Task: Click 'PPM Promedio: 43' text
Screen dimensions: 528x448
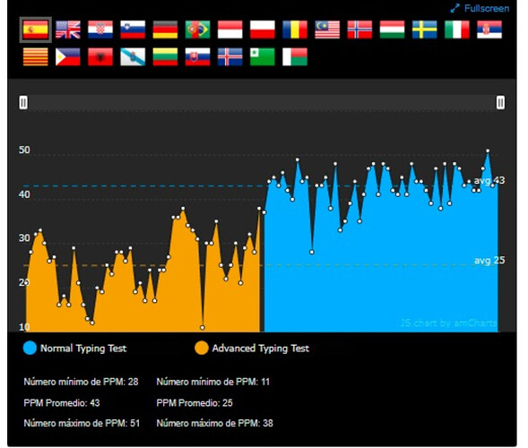Action: tap(62, 402)
